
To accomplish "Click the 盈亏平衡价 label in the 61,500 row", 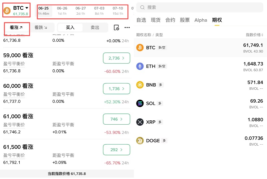I will click(14, 155).
